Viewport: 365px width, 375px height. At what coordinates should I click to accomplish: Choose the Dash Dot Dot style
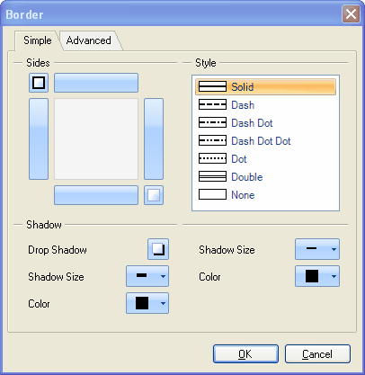[265, 141]
